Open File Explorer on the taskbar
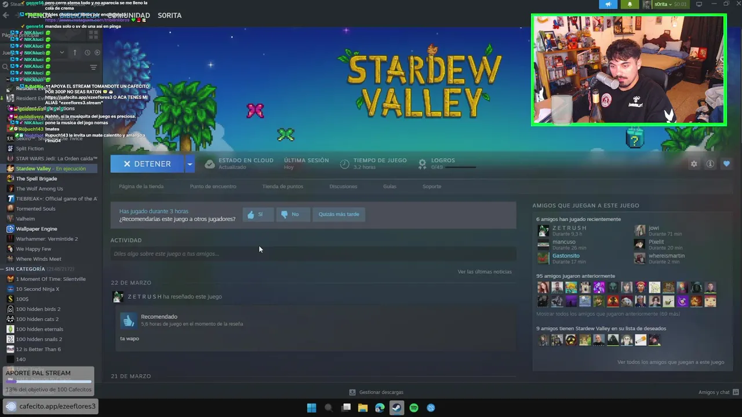The image size is (742, 417). pyautogui.click(x=363, y=408)
